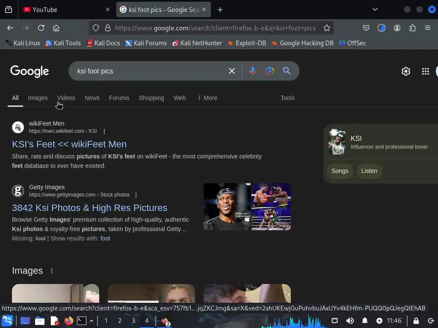438x328 pixels.
Task: Open the wikiFeet Men result options menu
Action: coord(104,132)
